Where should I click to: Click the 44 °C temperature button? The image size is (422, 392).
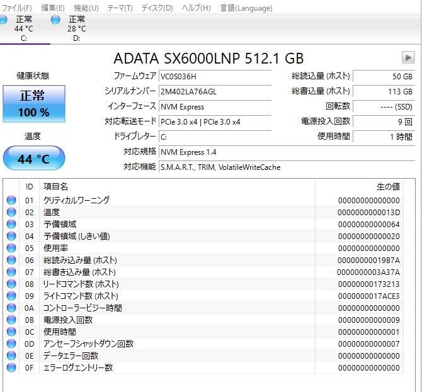click(34, 159)
